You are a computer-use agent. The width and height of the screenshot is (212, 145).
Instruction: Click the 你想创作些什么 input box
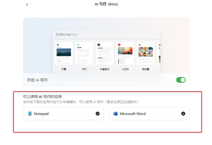pos(106,34)
